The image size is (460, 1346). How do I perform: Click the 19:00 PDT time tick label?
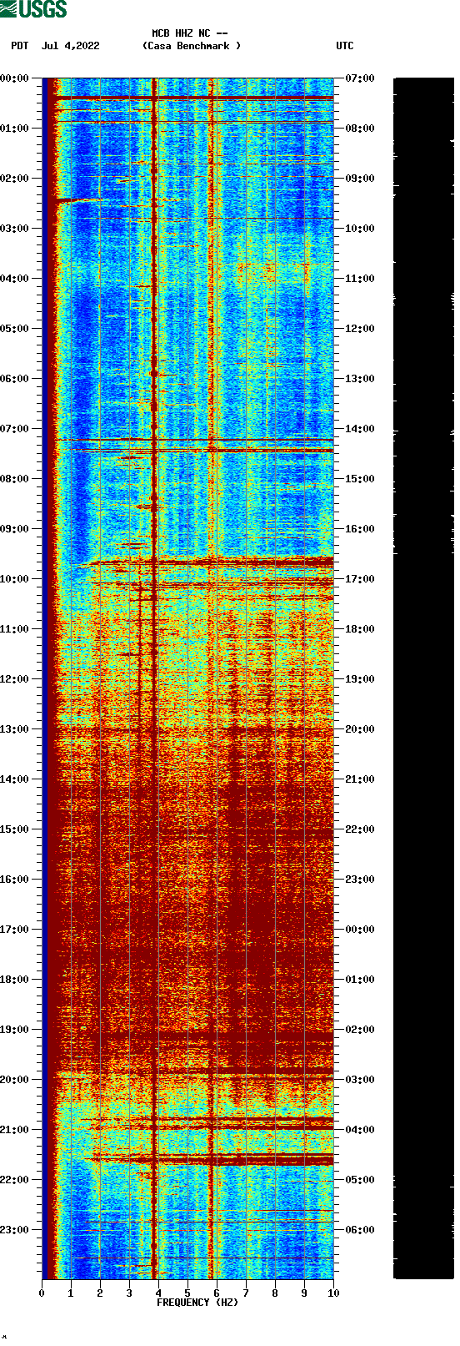tap(14, 1030)
